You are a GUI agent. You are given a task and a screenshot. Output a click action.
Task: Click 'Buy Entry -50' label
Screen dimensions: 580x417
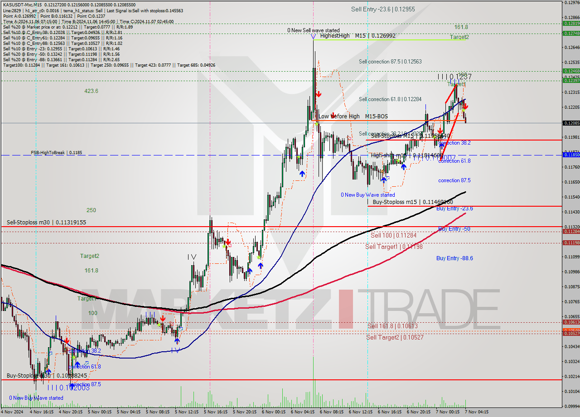pos(454,229)
